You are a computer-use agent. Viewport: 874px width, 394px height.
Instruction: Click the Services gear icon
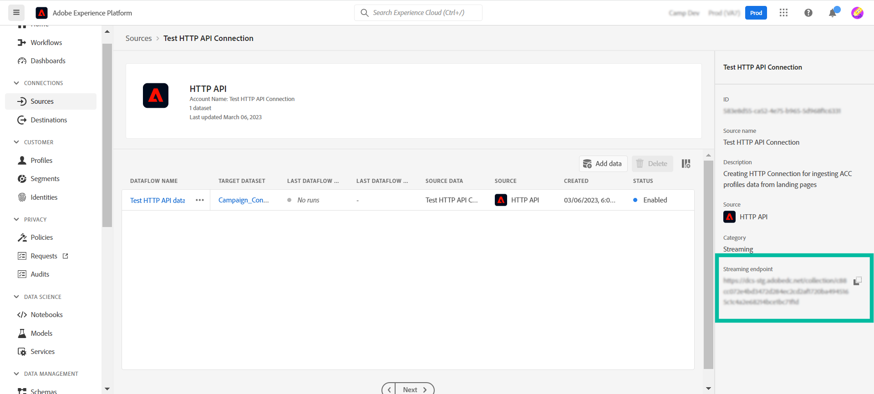(22, 352)
